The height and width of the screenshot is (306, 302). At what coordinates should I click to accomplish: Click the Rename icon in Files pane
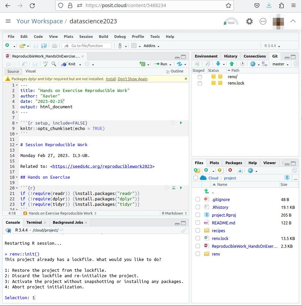click(240, 171)
